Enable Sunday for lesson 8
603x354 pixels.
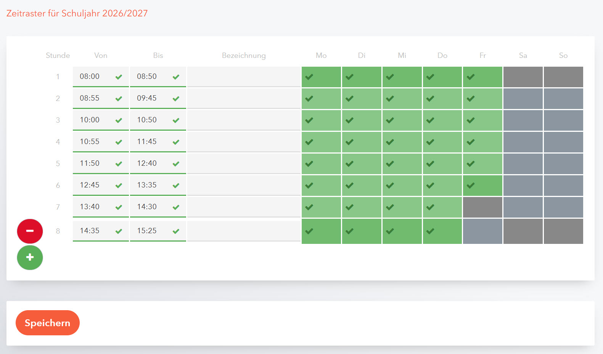coord(563,231)
